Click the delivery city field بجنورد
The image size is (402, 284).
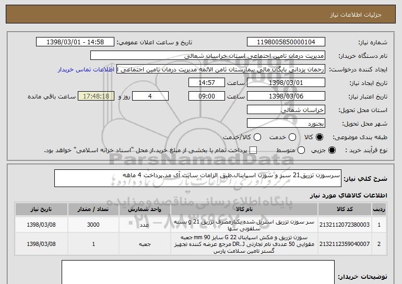[286, 123]
